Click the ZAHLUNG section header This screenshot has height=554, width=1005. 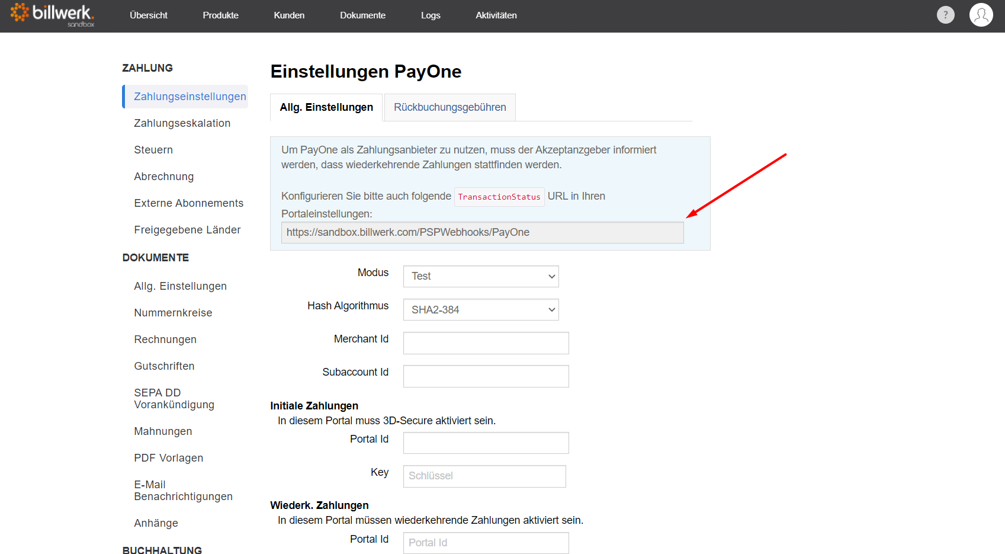147,68
